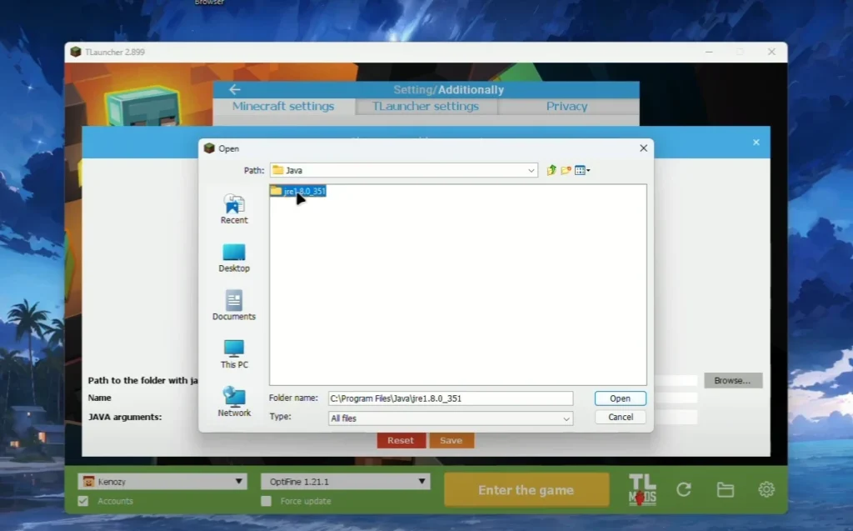Go to Desktop shortcut in sidebar

point(234,258)
